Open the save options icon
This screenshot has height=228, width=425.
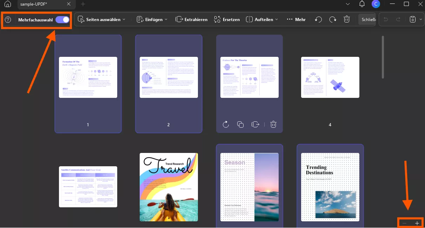[x=413, y=20]
